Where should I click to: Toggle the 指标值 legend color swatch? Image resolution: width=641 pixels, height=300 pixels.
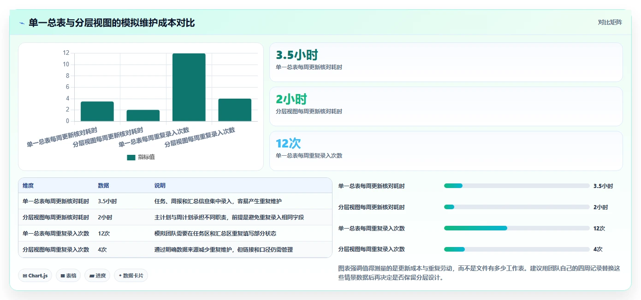pos(131,157)
